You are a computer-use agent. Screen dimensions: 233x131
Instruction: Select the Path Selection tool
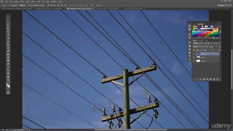[8, 70]
